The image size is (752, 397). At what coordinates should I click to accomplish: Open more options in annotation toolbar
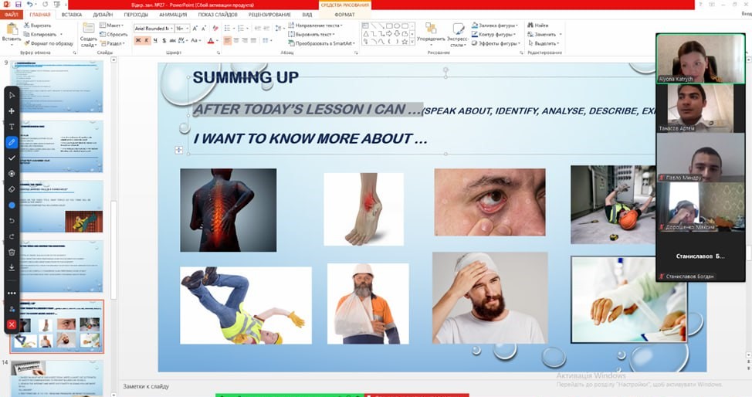coord(12,293)
